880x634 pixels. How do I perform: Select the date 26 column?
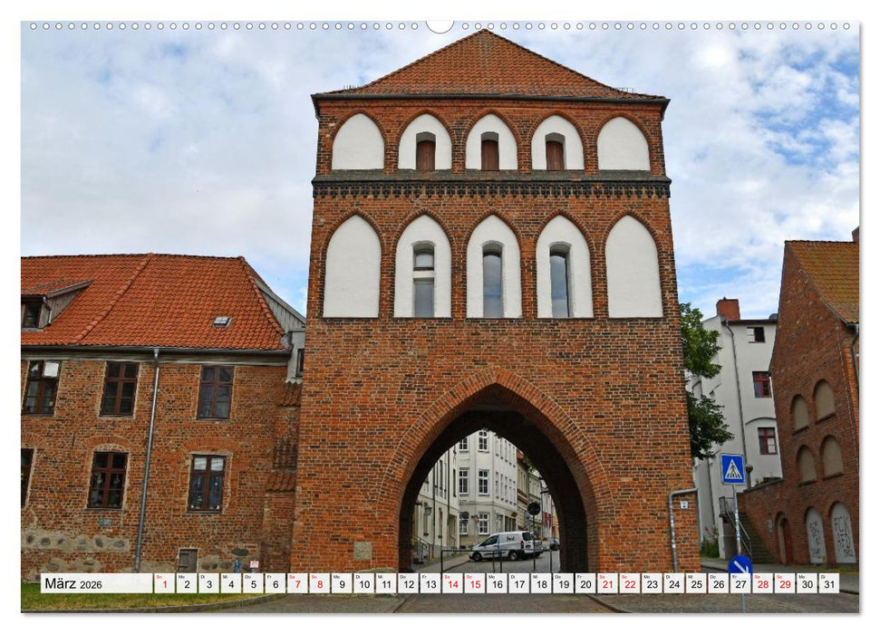click(718, 585)
